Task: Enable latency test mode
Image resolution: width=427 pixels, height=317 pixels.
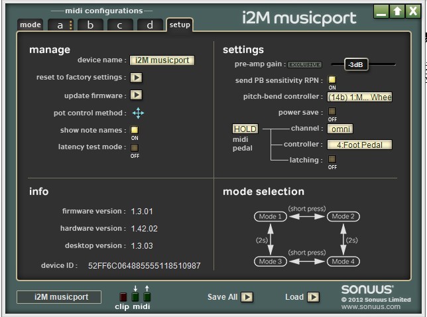Action: click(135, 148)
